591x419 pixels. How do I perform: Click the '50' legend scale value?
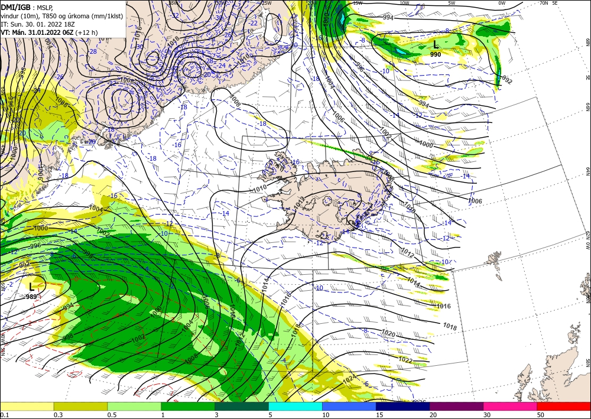pos(541,415)
